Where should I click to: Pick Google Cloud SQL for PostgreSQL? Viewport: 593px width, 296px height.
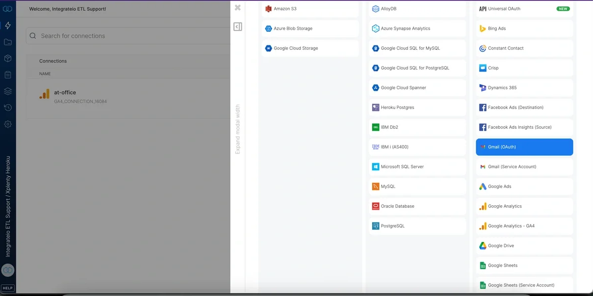(418, 68)
